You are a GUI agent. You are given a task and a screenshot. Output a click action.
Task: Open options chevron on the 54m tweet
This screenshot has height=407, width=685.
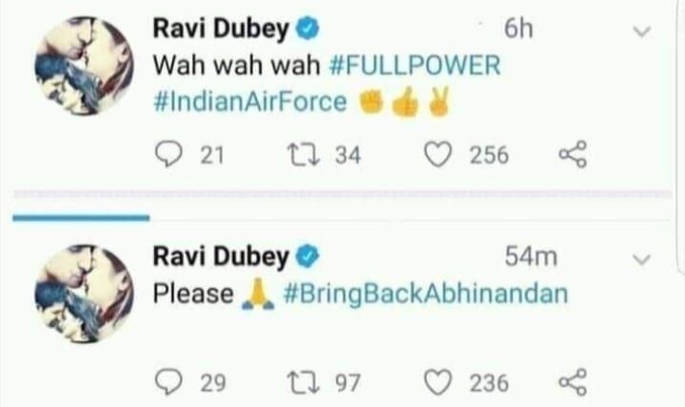642,260
